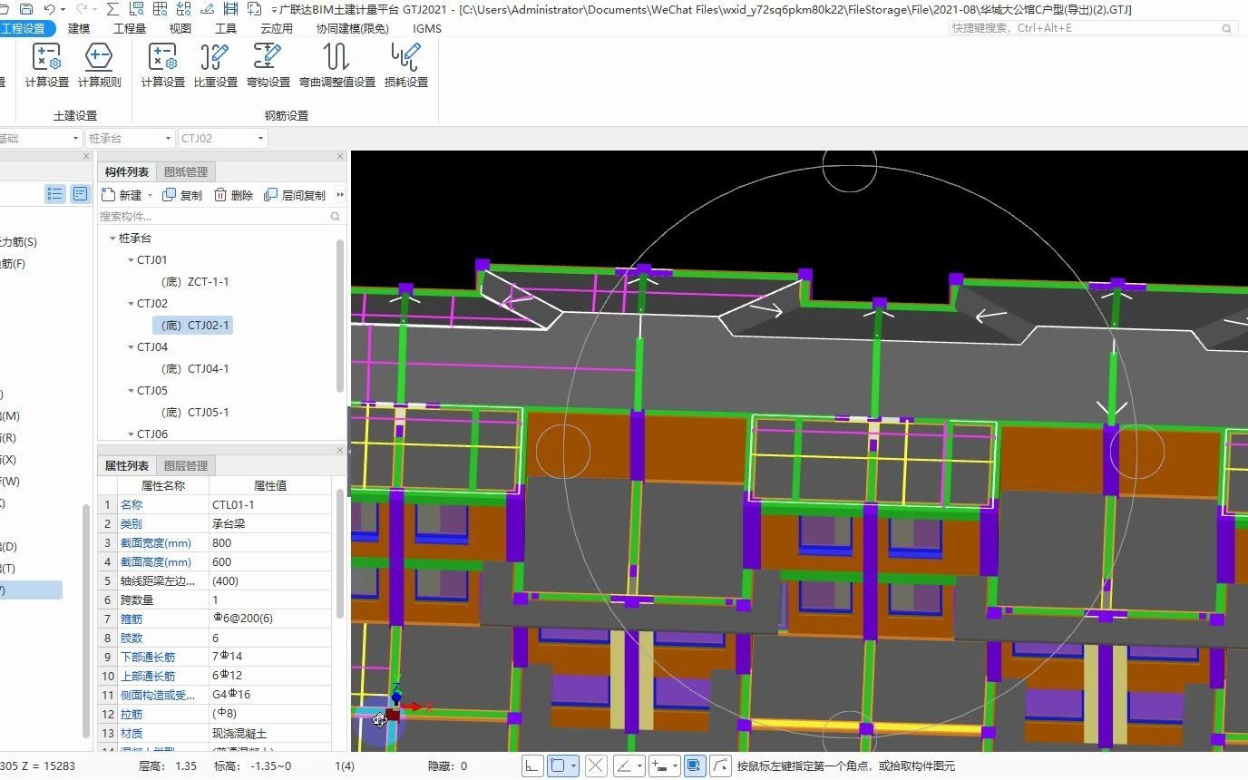Collapse the CTJ02 tree node
This screenshot has width=1248, height=780.
131,304
